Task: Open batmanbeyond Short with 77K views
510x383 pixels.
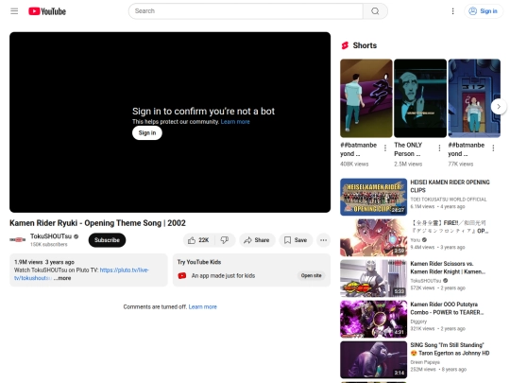Action: pyautogui.click(x=474, y=98)
